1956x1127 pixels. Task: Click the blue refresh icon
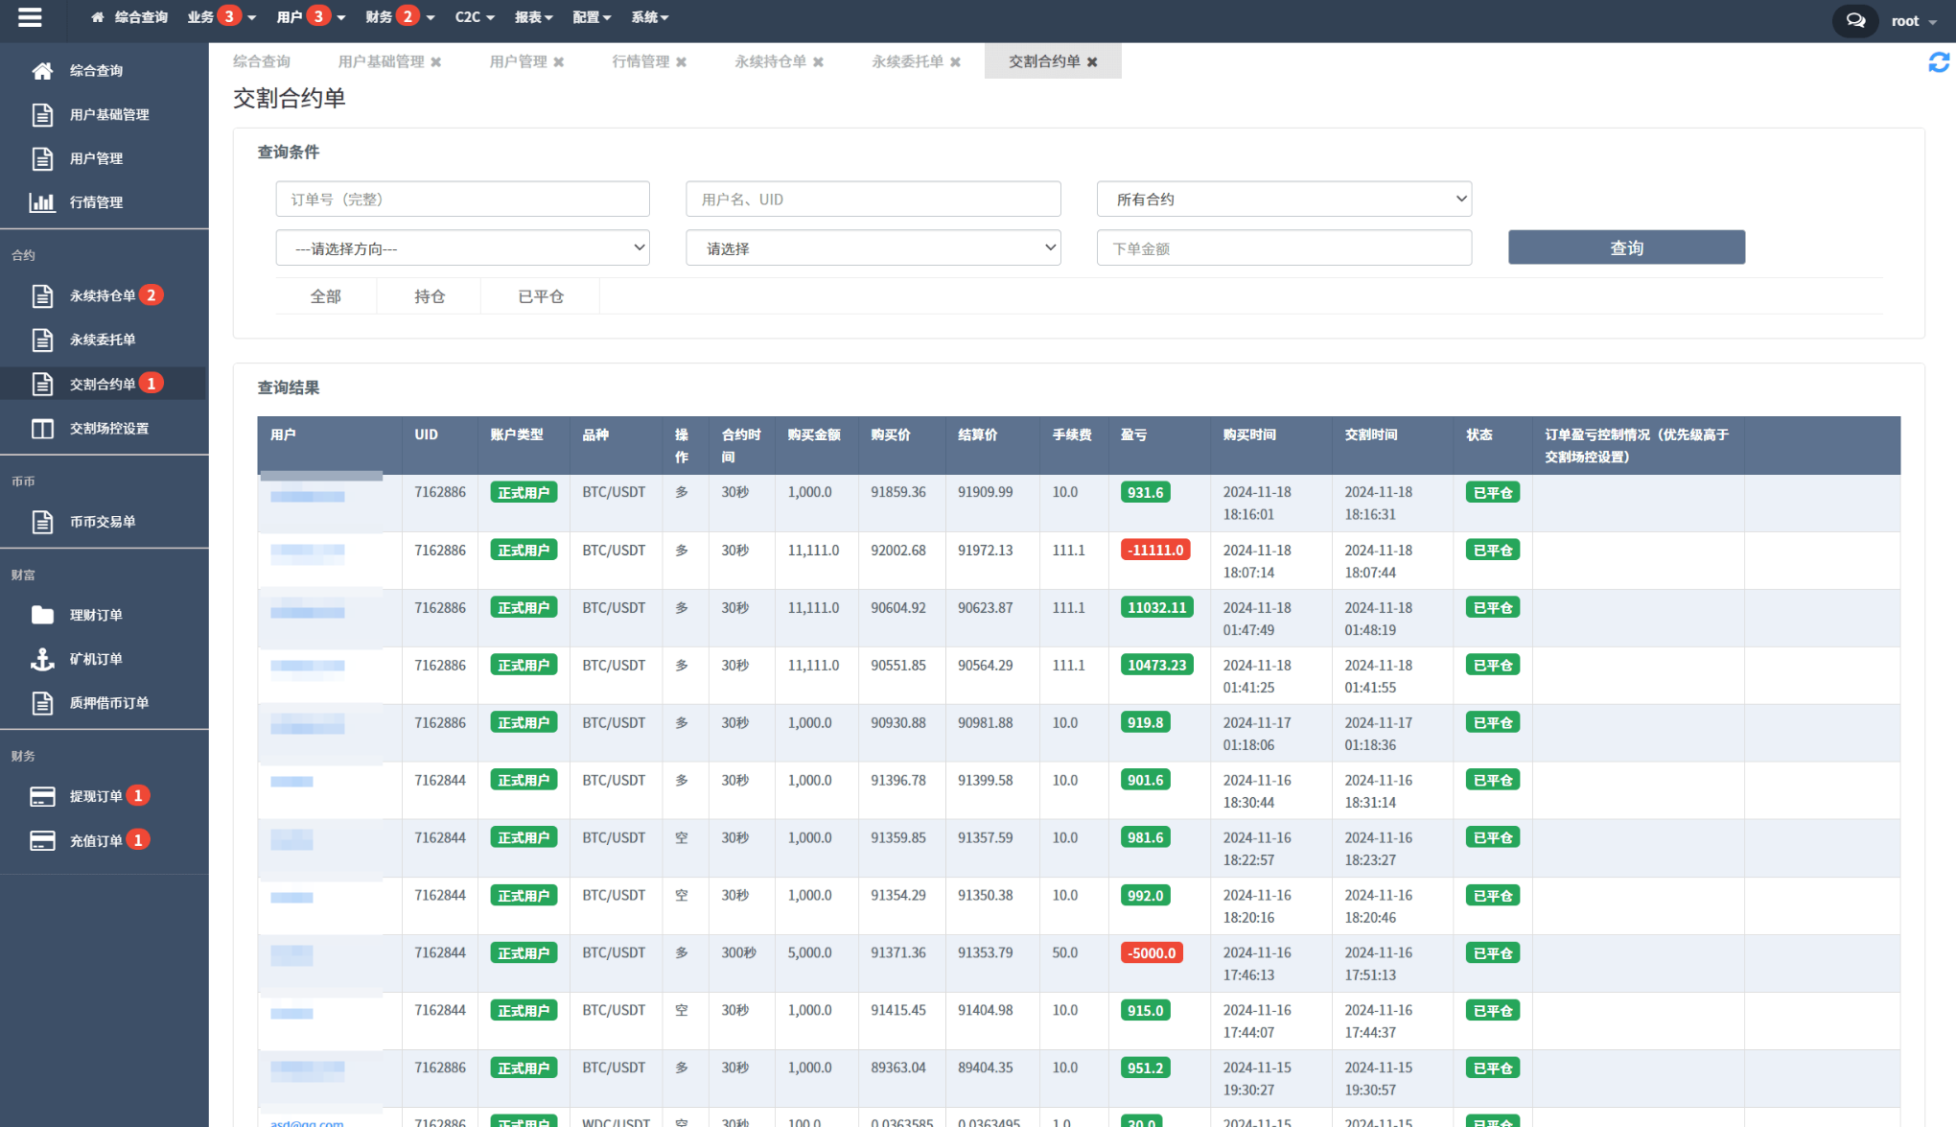1939,62
